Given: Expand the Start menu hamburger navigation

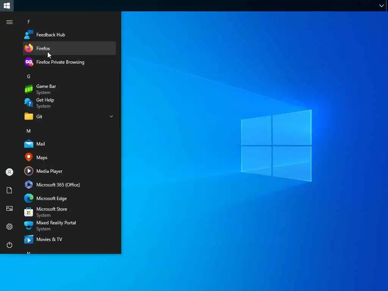Looking at the screenshot, I should pos(9,22).
